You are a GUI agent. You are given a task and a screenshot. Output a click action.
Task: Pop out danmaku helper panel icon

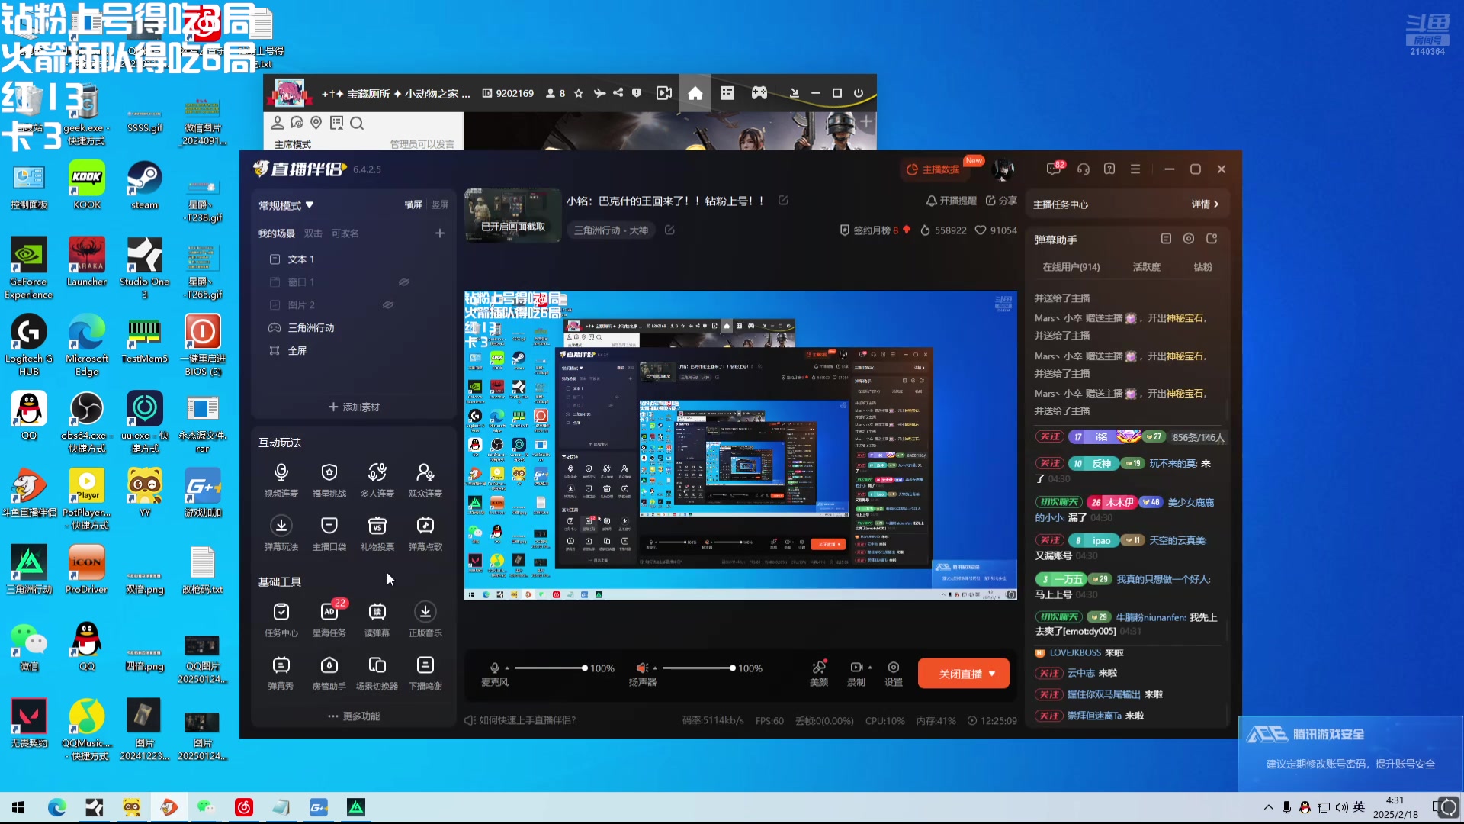point(1212,239)
